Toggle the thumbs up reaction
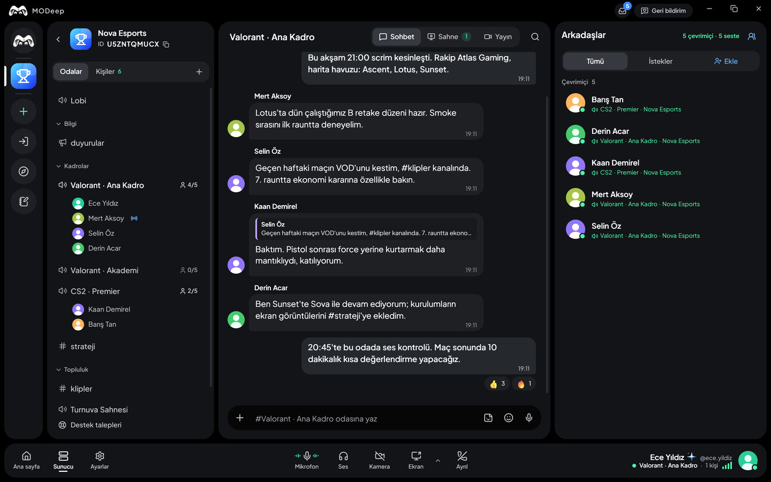Screen dimensions: 771x482 tap(497, 384)
